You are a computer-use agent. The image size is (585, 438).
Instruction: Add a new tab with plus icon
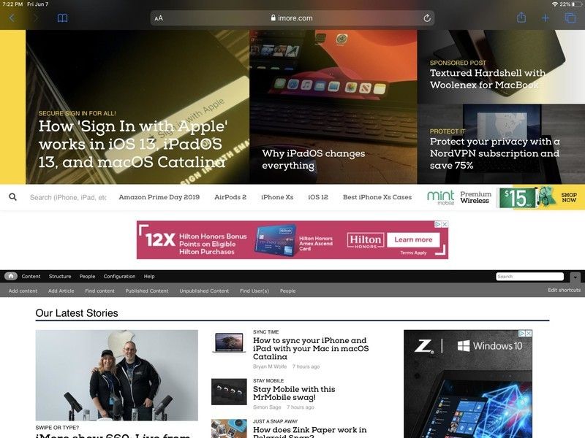(x=546, y=18)
